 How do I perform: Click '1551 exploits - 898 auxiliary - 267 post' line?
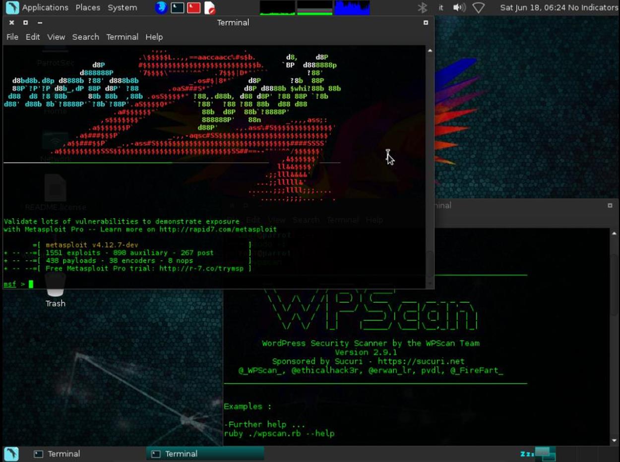[129, 253]
